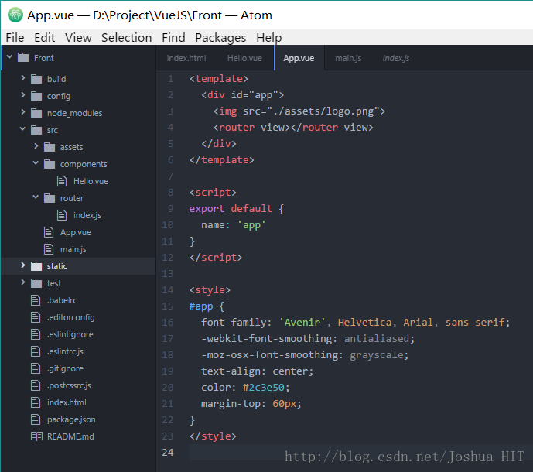The height and width of the screenshot is (472, 533).
Task: Open the .eslintrc.js file
Action: (x=65, y=351)
